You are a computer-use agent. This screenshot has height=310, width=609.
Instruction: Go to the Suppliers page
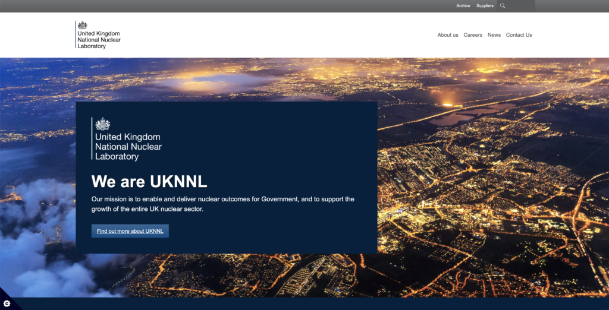pyautogui.click(x=485, y=6)
